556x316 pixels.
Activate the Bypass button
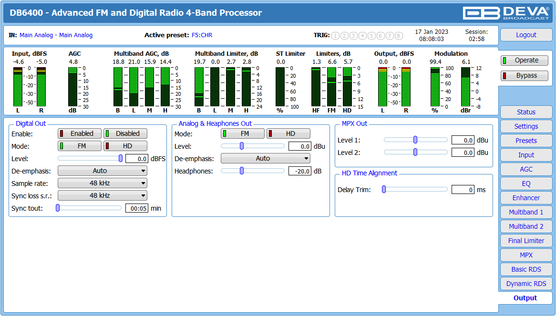point(525,75)
